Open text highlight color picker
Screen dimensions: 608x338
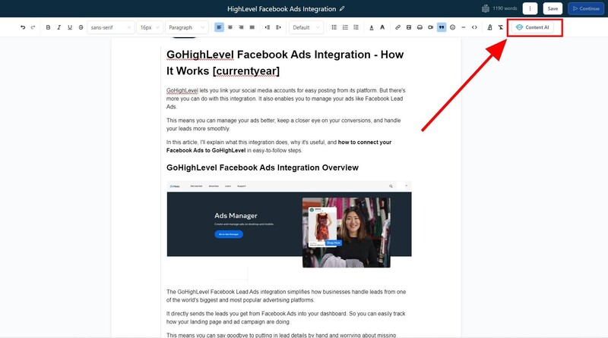[x=372, y=27]
